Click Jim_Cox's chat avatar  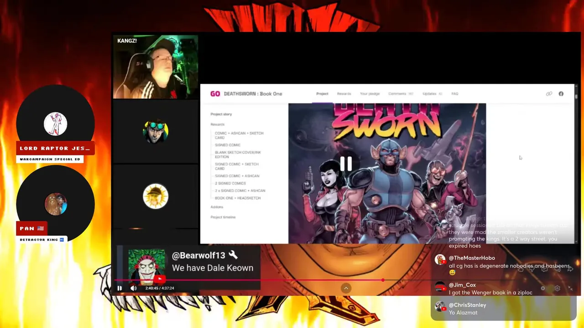(440, 287)
